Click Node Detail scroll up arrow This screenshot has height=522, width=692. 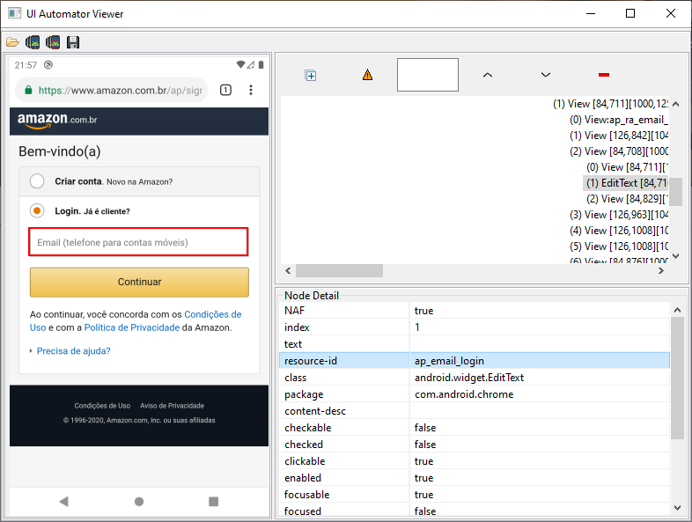(x=677, y=310)
